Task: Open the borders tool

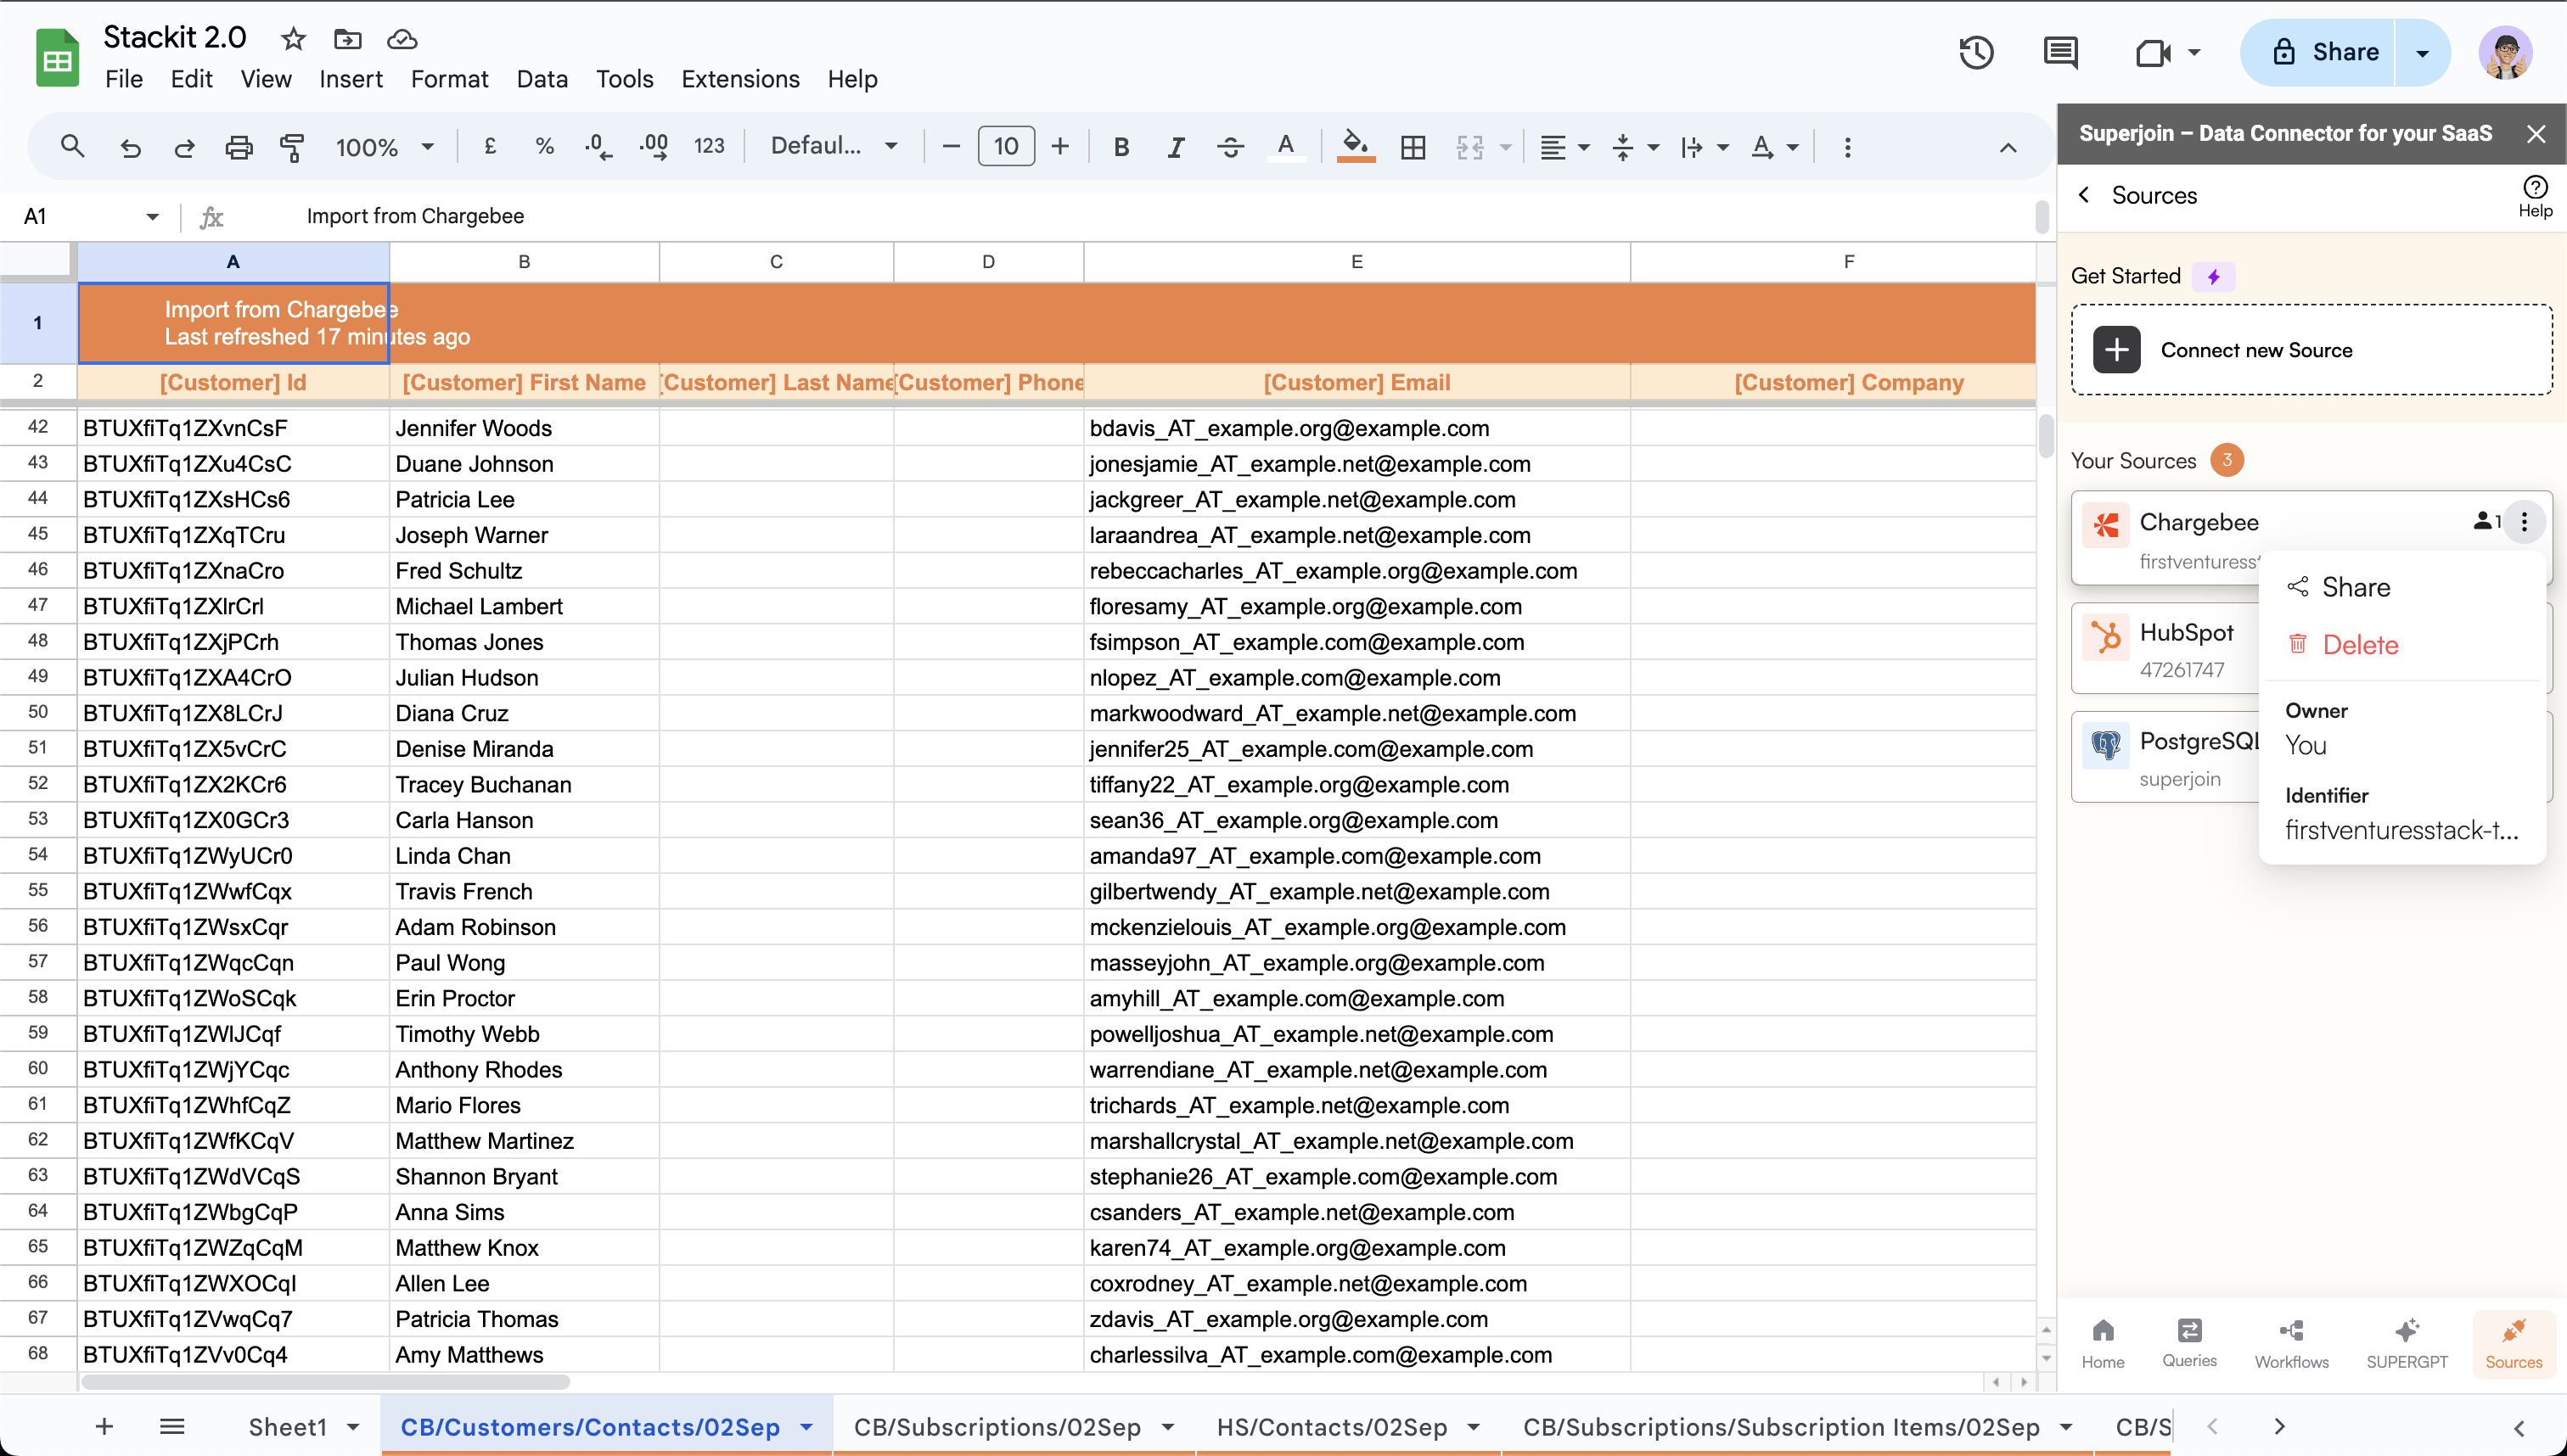Action: click(x=1413, y=147)
